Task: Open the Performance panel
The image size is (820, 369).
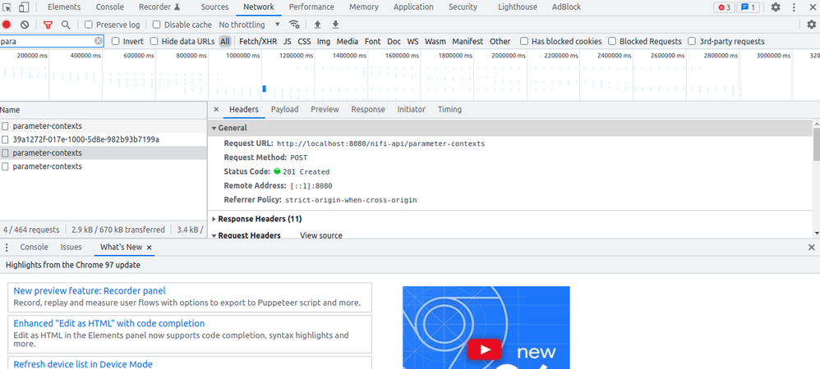Action: (x=311, y=7)
